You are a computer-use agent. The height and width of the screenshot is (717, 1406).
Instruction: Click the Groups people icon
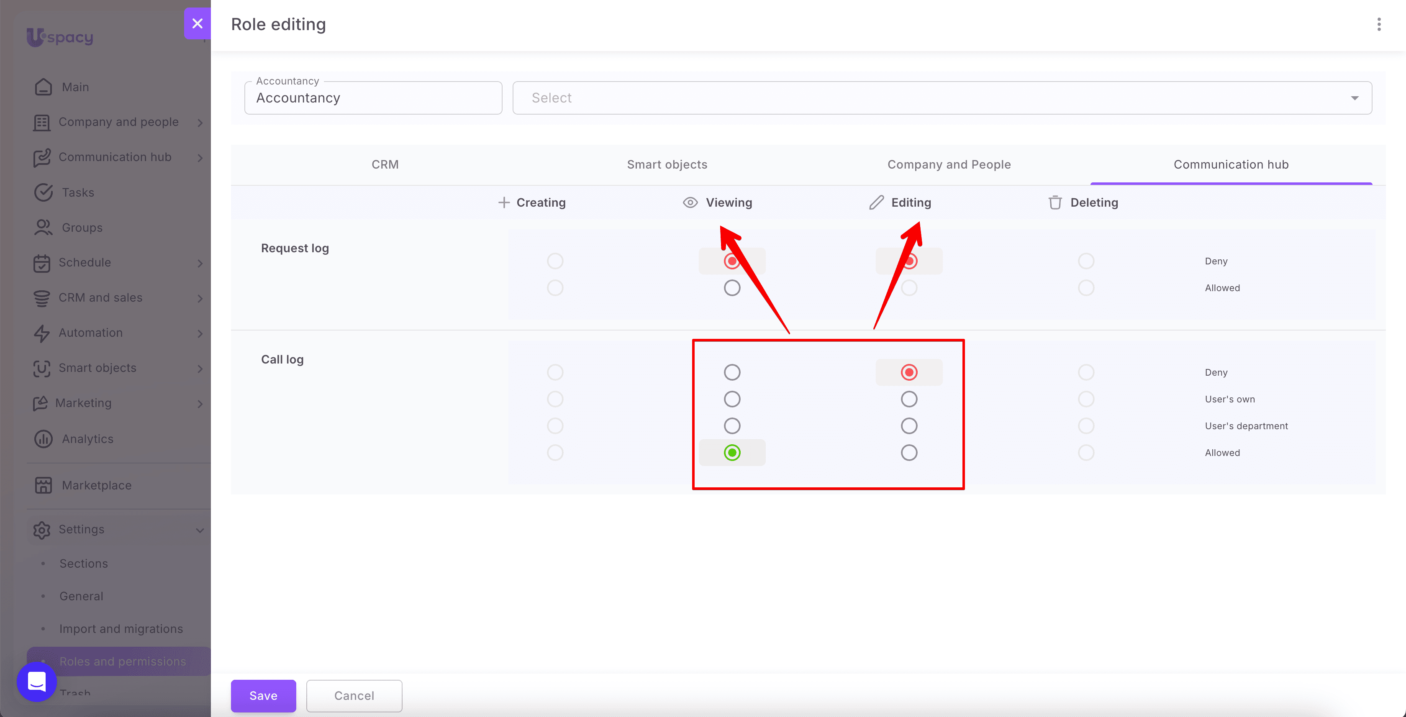click(x=43, y=228)
